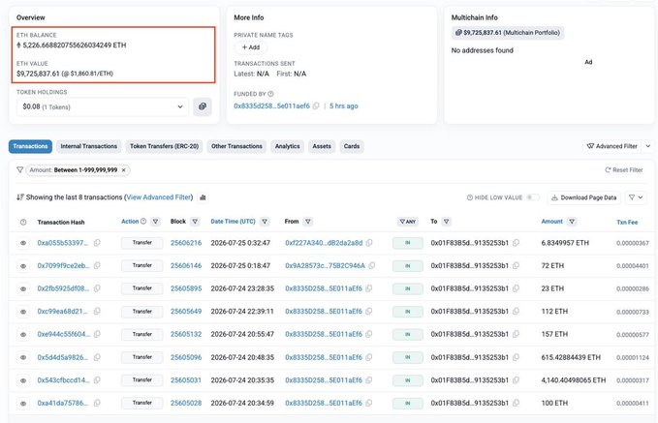Preview transaction 0x5d4d5a9826 eye icon

click(x=23, y=357)
